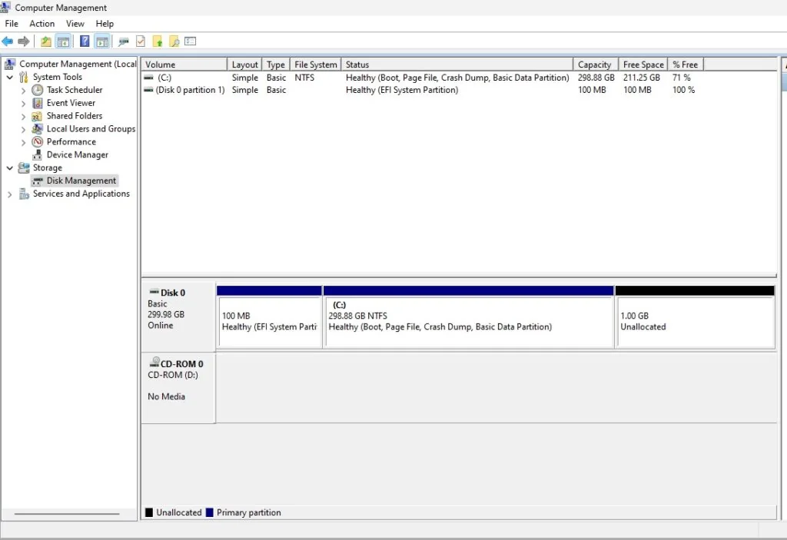Viewport: 787px width, 540px height.
Task: Expand the Services and Applications node
Action: click(x=9, y=194)
